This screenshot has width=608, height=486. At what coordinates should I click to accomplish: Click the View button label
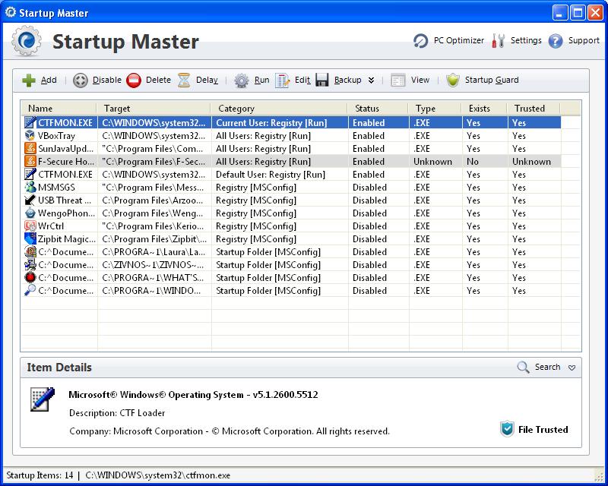(420, 80)
